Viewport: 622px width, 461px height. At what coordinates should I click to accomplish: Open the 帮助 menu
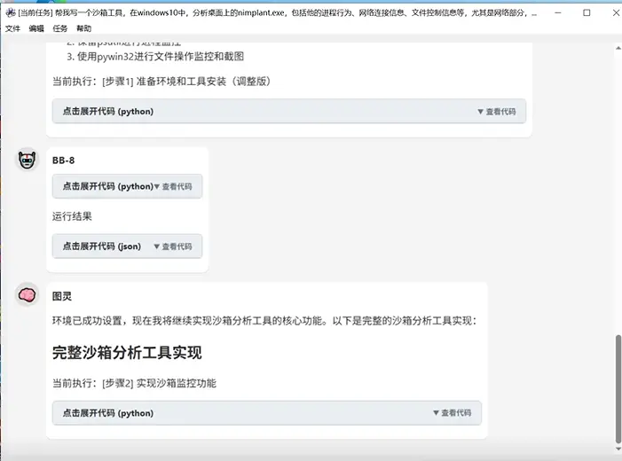tap(83, 28)
